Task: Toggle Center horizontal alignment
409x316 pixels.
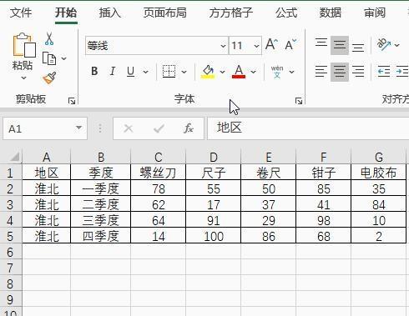Action: (x=340, y=72)
